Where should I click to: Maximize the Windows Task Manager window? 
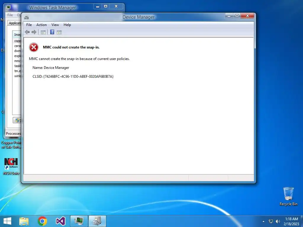106,7
